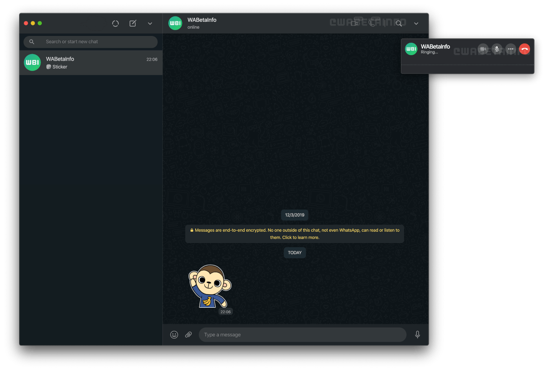
Task: Open more options in call window
Action: pyautogui.click(x=511, y=49)
